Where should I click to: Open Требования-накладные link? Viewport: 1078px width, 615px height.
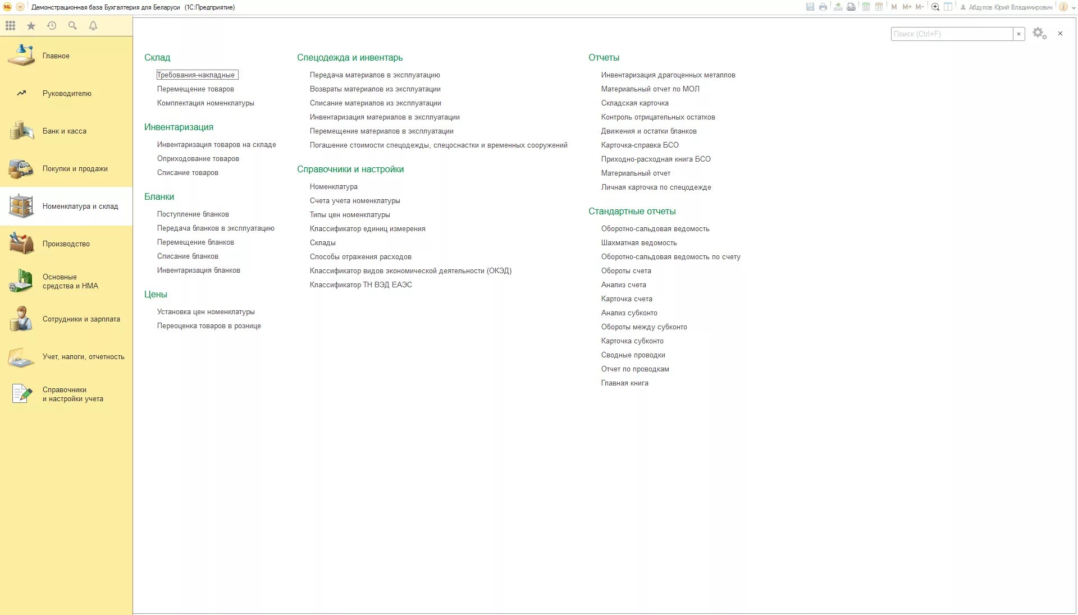[x=196, y=75]
